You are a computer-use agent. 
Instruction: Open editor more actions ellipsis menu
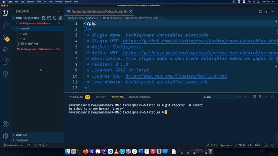273,11
